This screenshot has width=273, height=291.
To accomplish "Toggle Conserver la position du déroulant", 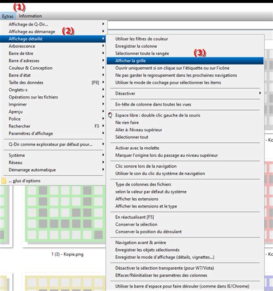I will pos(185,232).
